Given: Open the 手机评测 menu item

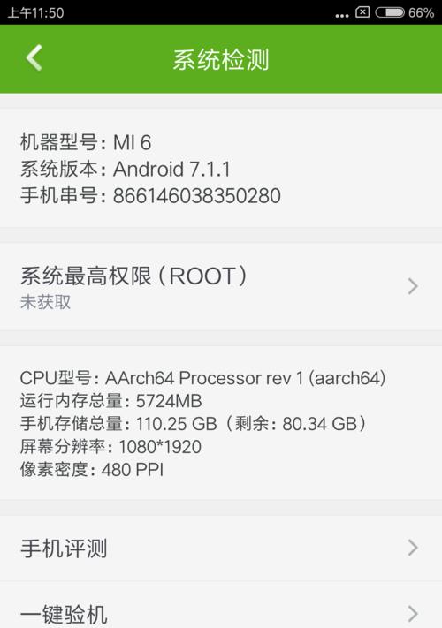Looking at the screenshot, I should 221,548.
